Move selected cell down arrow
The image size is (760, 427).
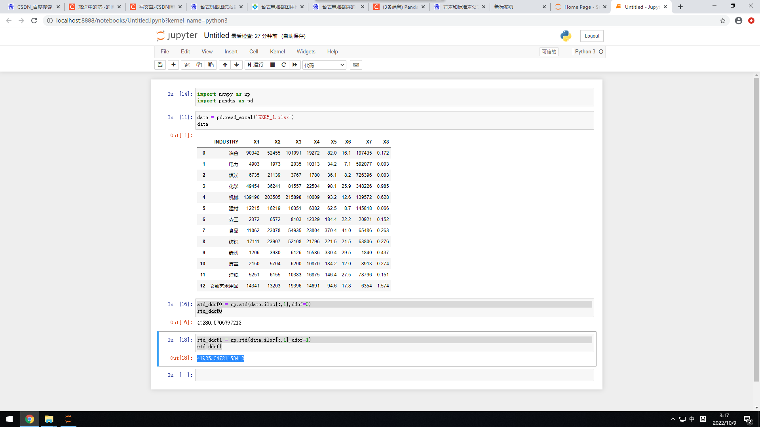click(x=237, y=65)
